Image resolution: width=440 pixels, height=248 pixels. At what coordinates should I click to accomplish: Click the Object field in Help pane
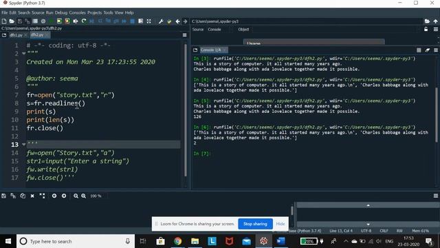[x=334, y=29]
